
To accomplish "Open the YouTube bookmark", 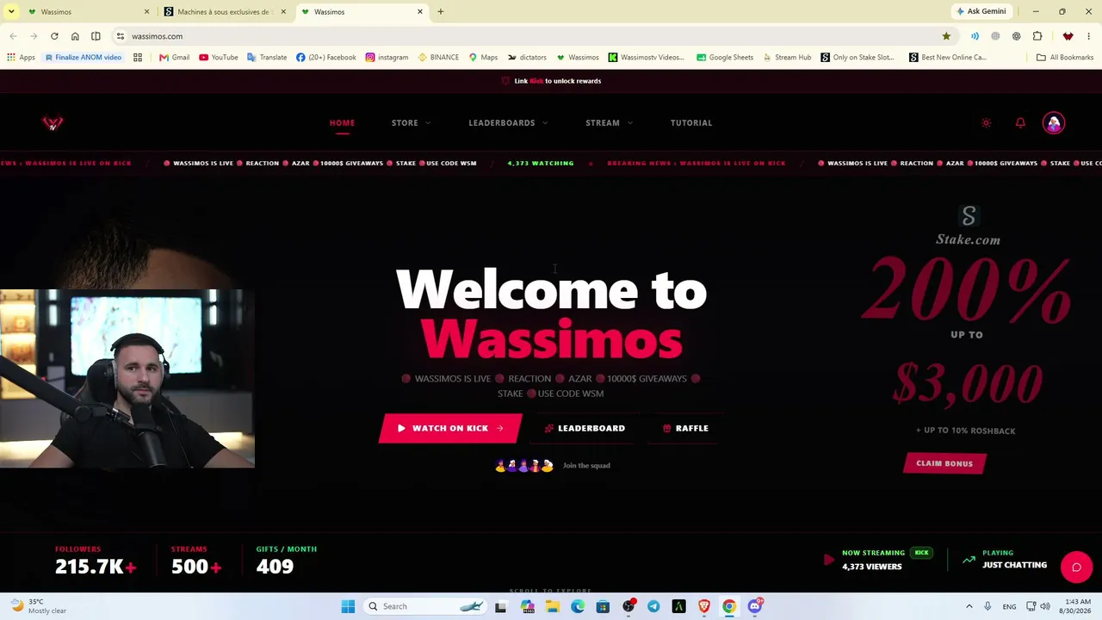I will pos(219,58).
